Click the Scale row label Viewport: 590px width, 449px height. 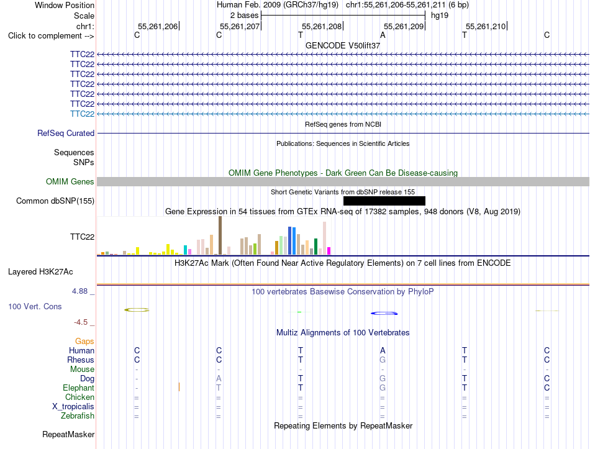pos(84,16)
